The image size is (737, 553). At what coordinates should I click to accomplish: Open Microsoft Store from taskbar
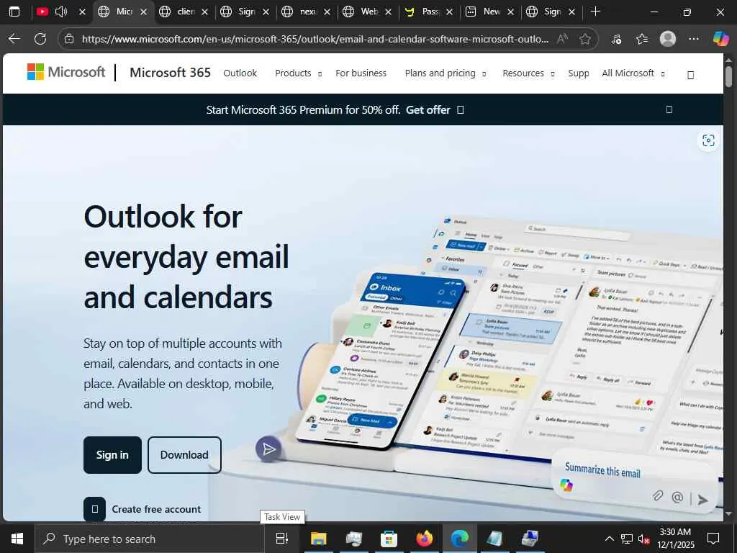pyautogui.click(x=389, y=539)
